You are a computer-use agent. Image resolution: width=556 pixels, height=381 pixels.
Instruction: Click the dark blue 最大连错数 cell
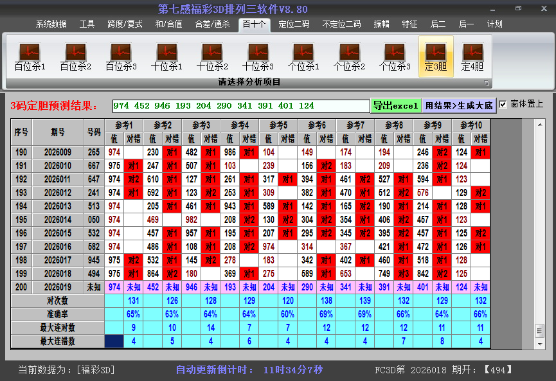[x=114, y=341]
